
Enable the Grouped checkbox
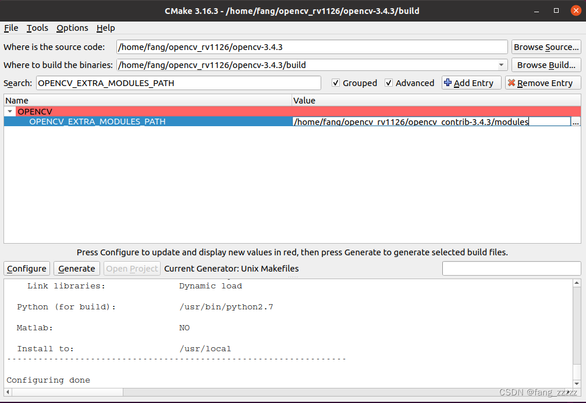[336, 83]
